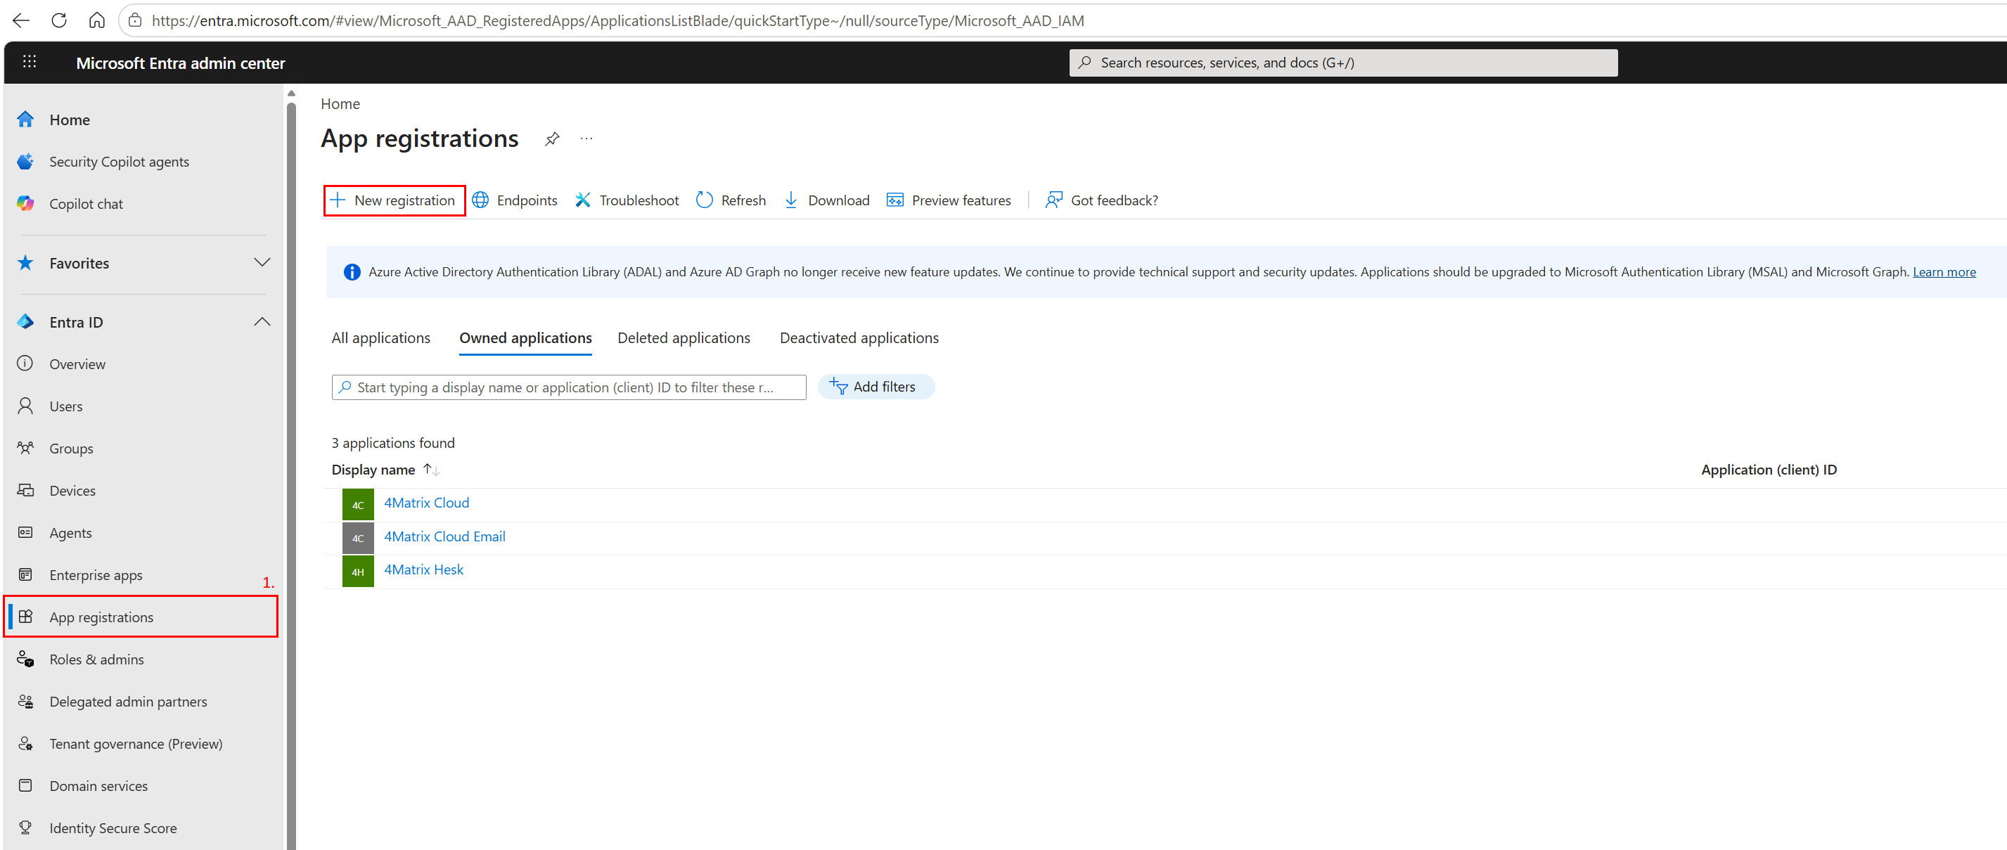Click the Users person icon
2007x850 pixels.
[26, 406]
